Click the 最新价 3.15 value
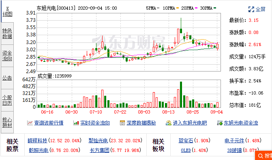The width and height of the screenshot is (272, 160). (x=253, y=20)
